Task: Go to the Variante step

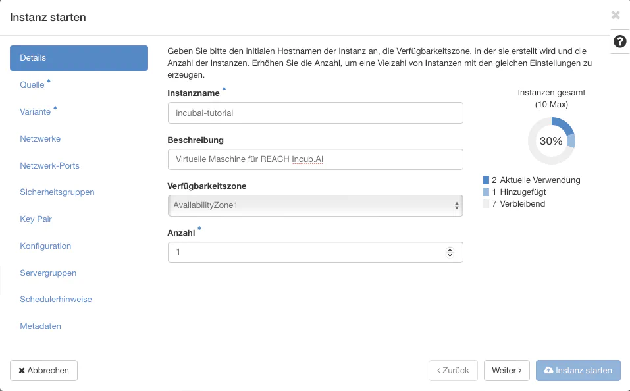Action: (36, 112)
